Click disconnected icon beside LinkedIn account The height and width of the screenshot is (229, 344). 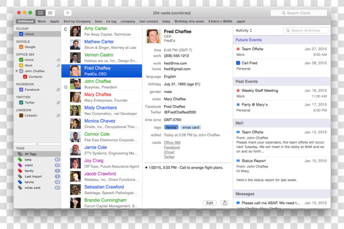coord(58,116)
